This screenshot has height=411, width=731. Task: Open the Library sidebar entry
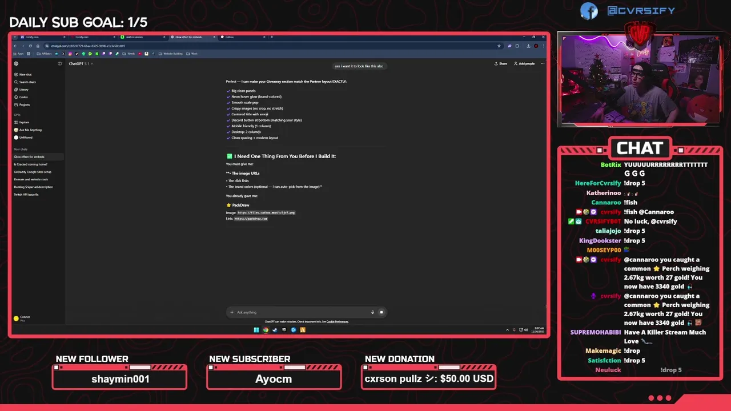22,90
